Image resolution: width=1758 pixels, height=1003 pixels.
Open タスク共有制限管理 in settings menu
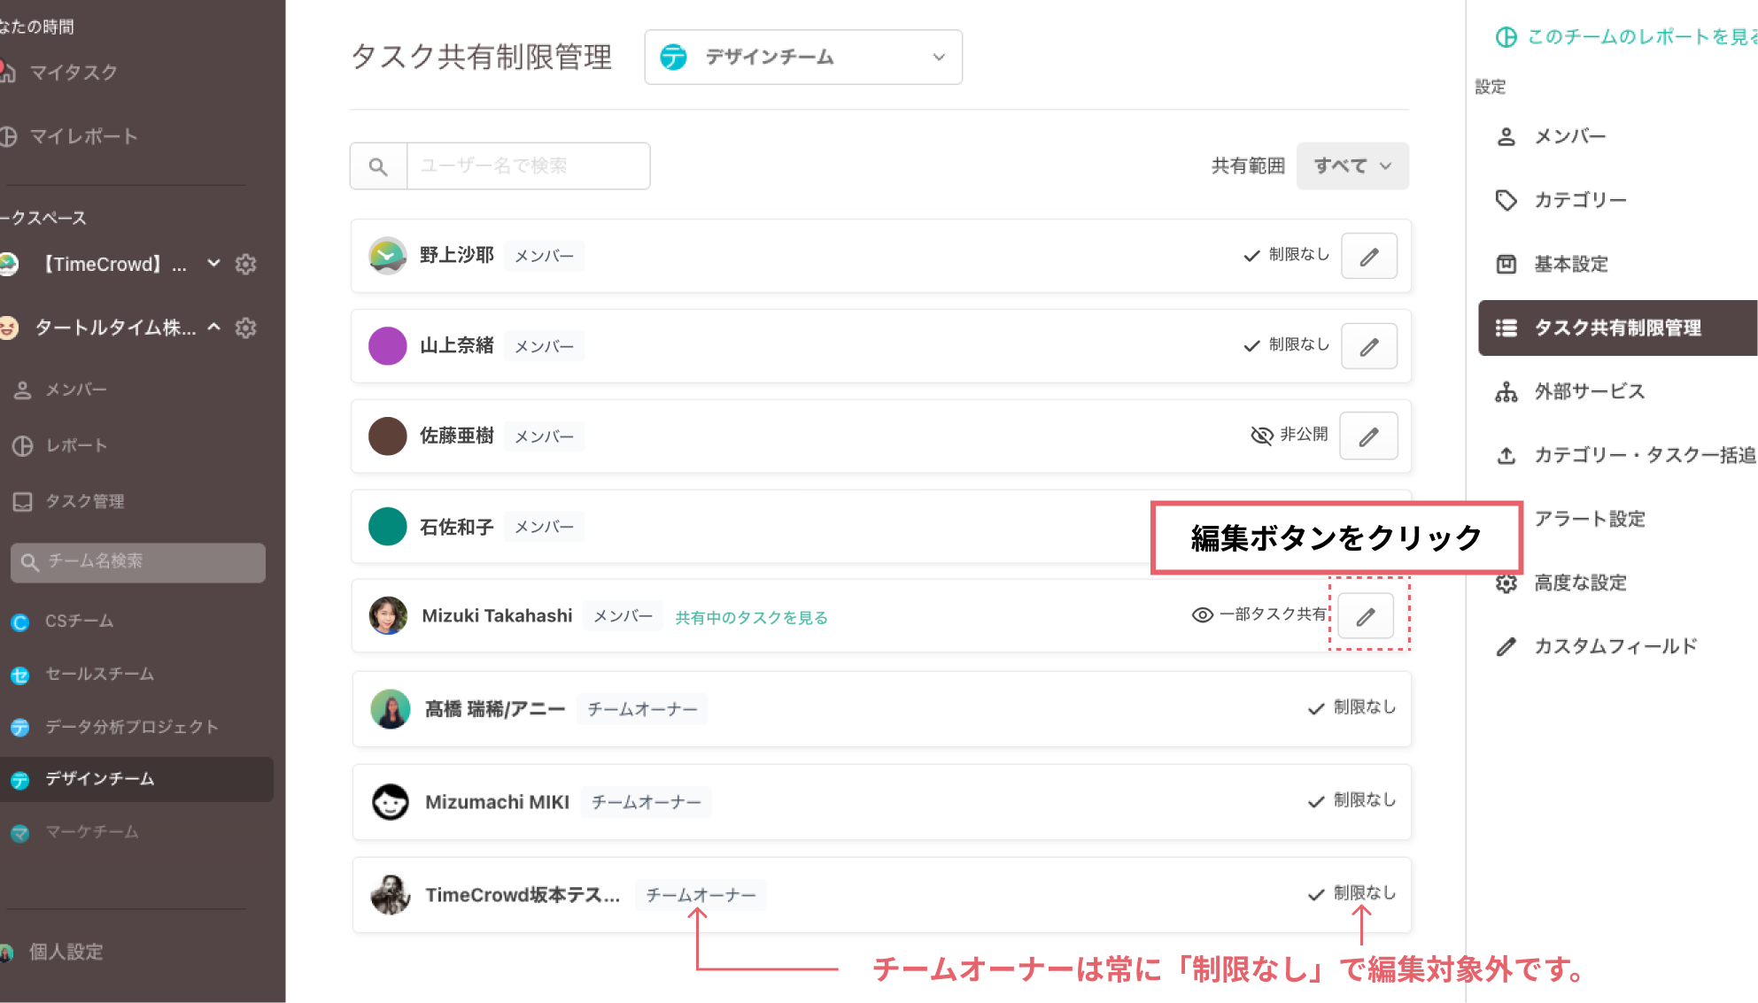click(1616, 328)
